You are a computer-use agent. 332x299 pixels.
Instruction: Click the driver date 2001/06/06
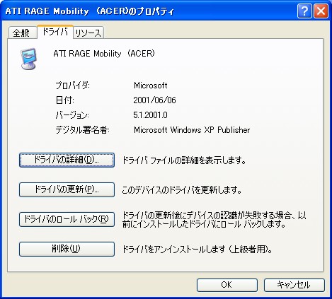(154, 100)
